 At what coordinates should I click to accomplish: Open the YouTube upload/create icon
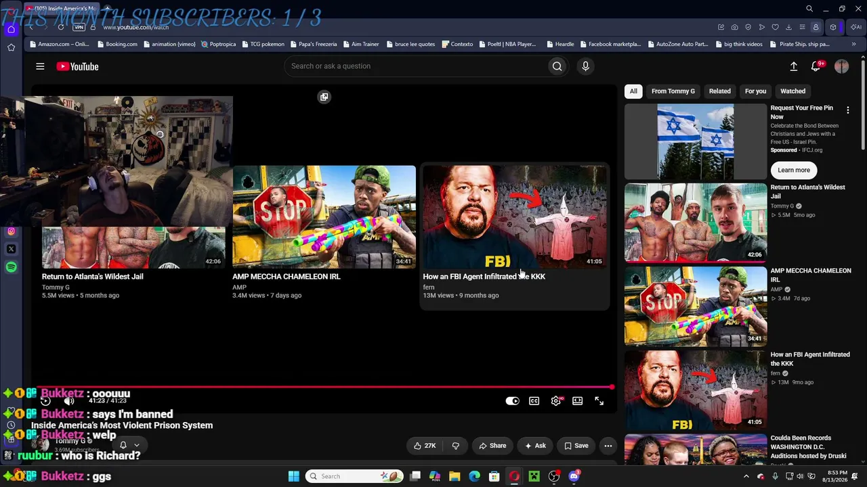point(793,66)
